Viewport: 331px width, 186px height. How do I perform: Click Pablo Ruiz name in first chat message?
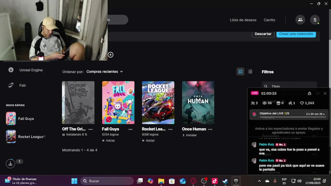267,144
